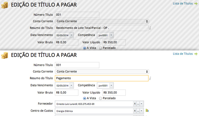Open the Conta Corrente dropdown in the white form
The height and width of the screenshot is (116, 199).
click(x=102, y=71)
